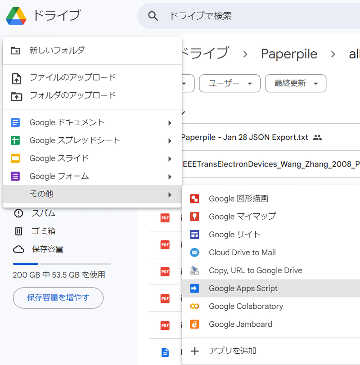Click the Google Apps Script icon
The image size is (360, 365).
(194, 288)
